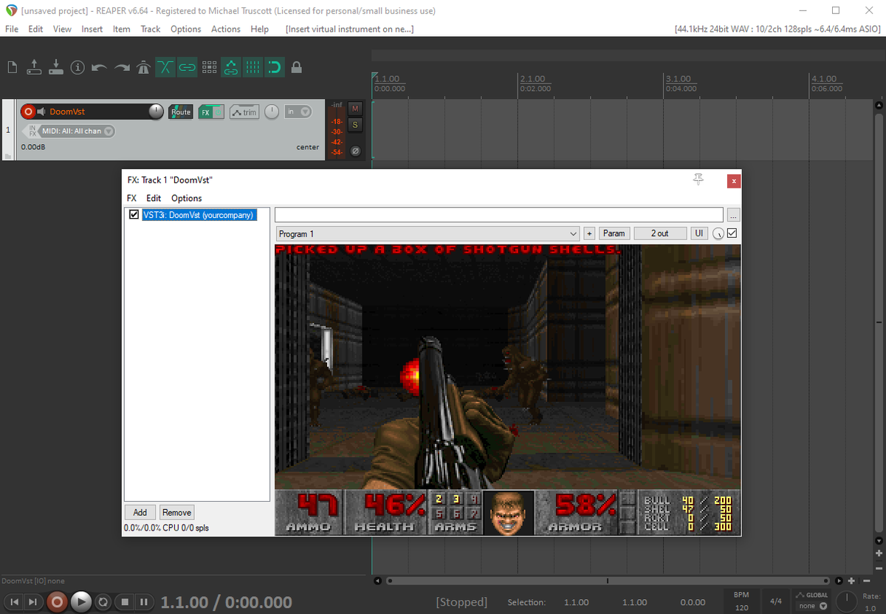Click the Remove FX button

(x=177, y=512)
